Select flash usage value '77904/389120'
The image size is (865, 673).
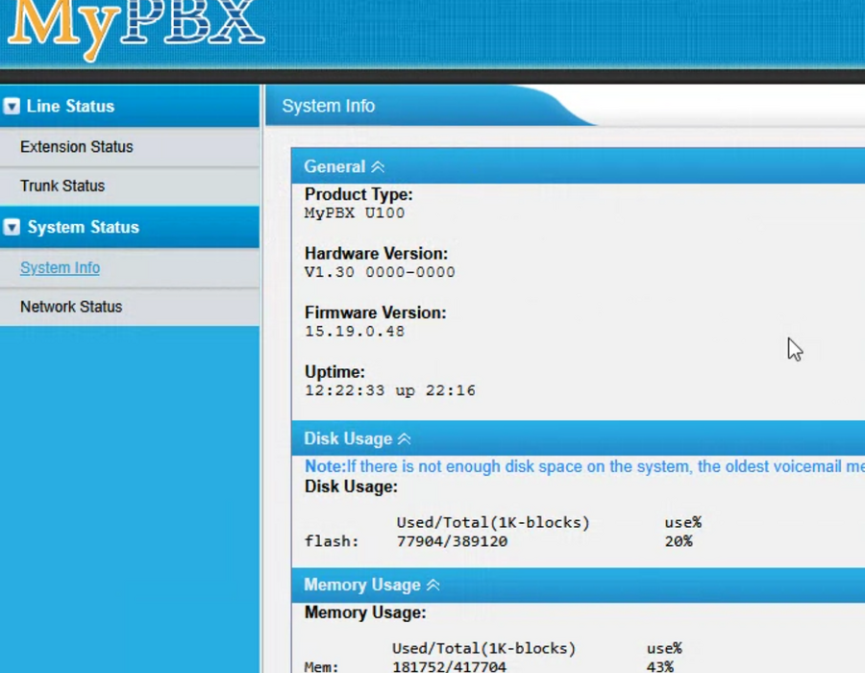[x=453, y=541]
